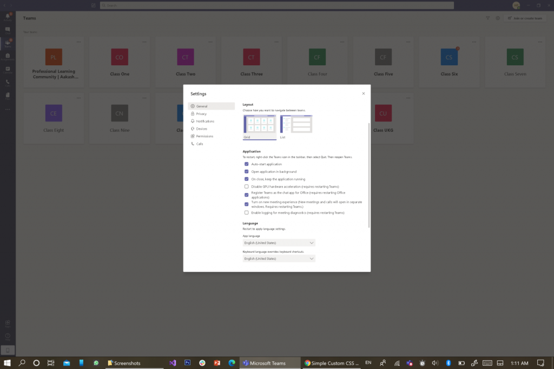Click the filter teams funnel icon
The image size is (554, 369).
tap(487, 18)
